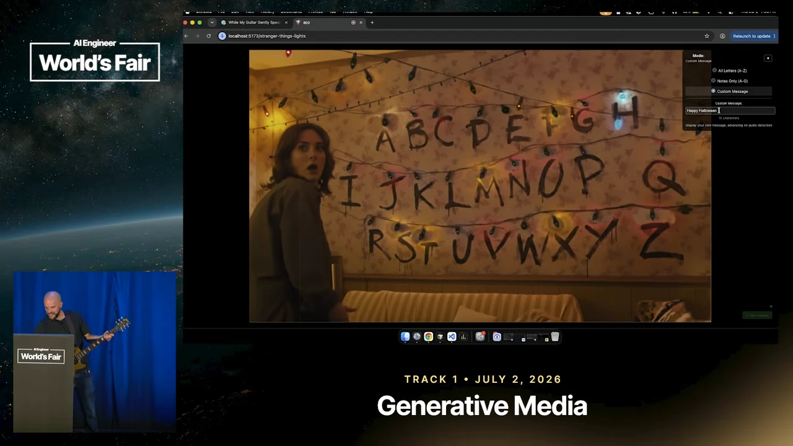Open a new browser tab
The image size is (793, 446).
tap(372, 22)
